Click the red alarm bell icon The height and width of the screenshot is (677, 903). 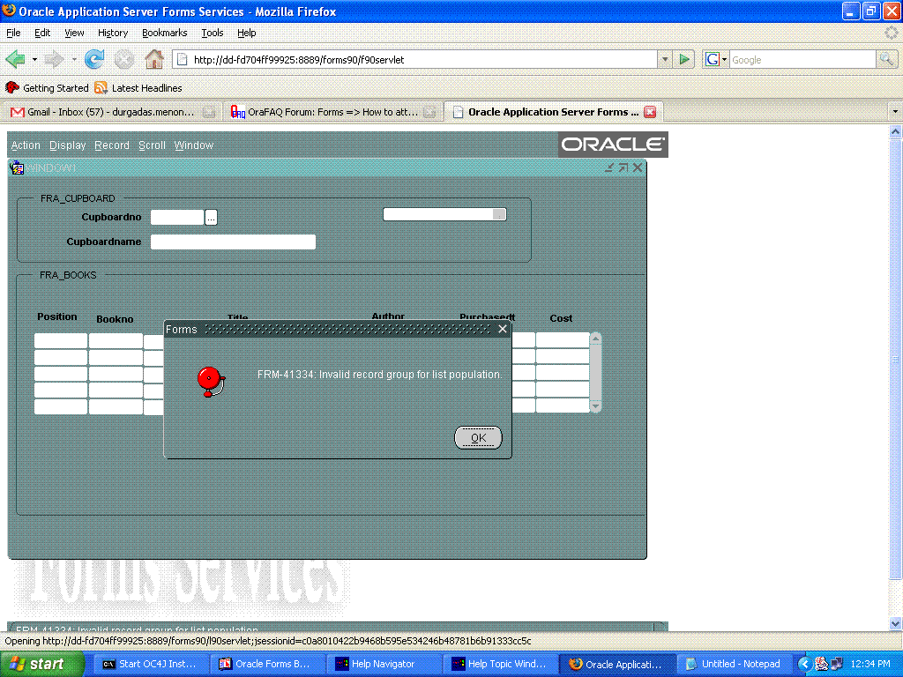tap(211, 381)
